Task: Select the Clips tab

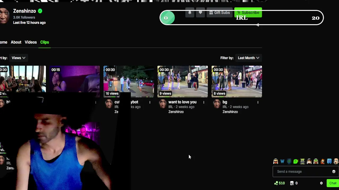Action: (x=44, y=42)
